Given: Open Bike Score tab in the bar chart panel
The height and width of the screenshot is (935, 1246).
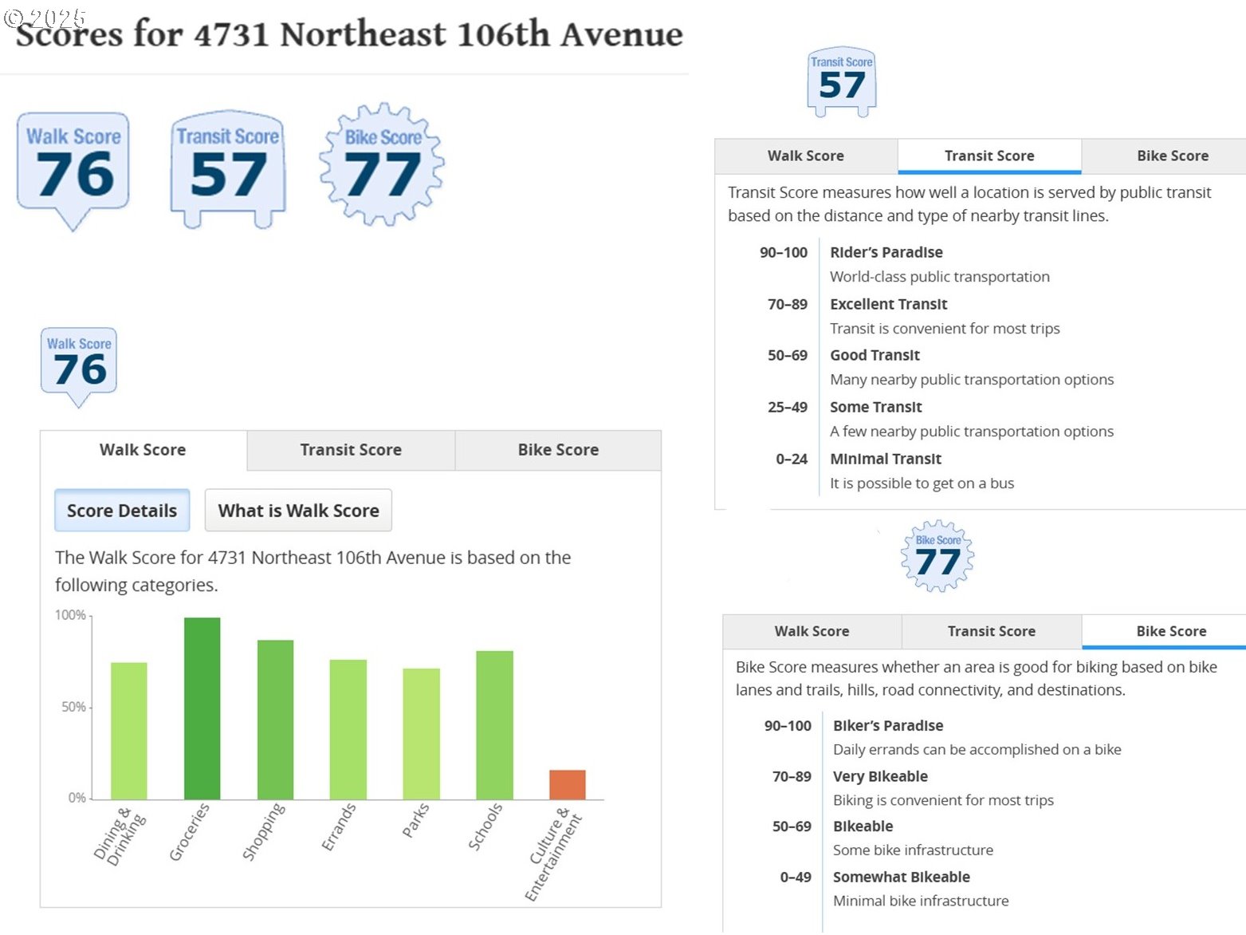Looking at the screenshot, I should point(558,450).
